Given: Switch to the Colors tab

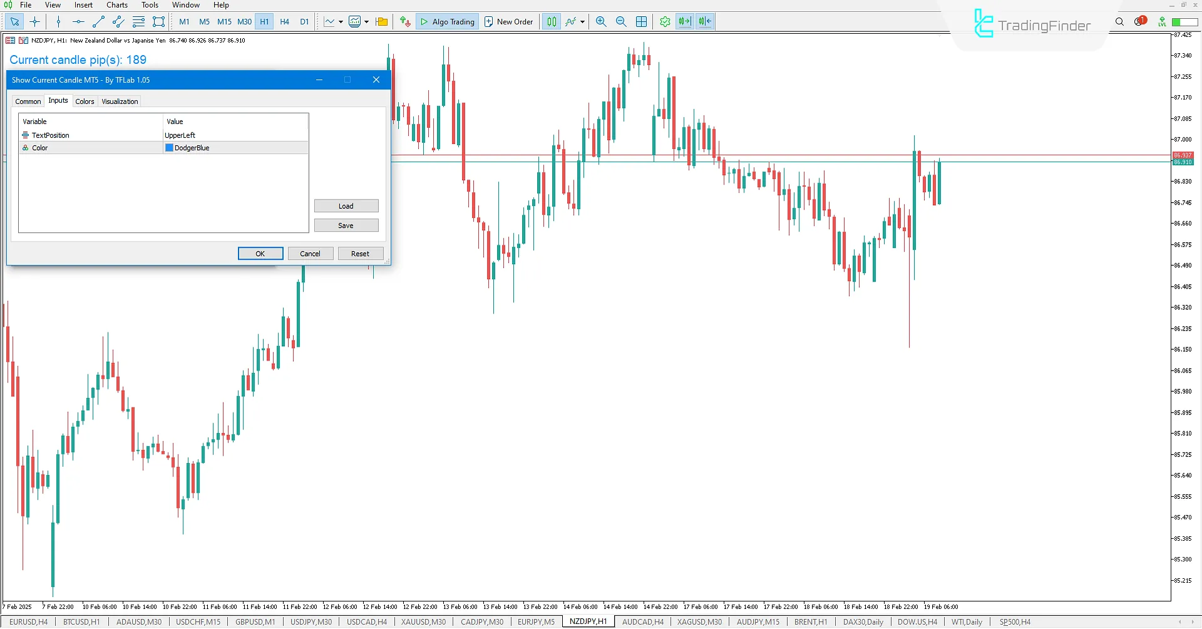Looking at the screenshot, I should 85,101.
